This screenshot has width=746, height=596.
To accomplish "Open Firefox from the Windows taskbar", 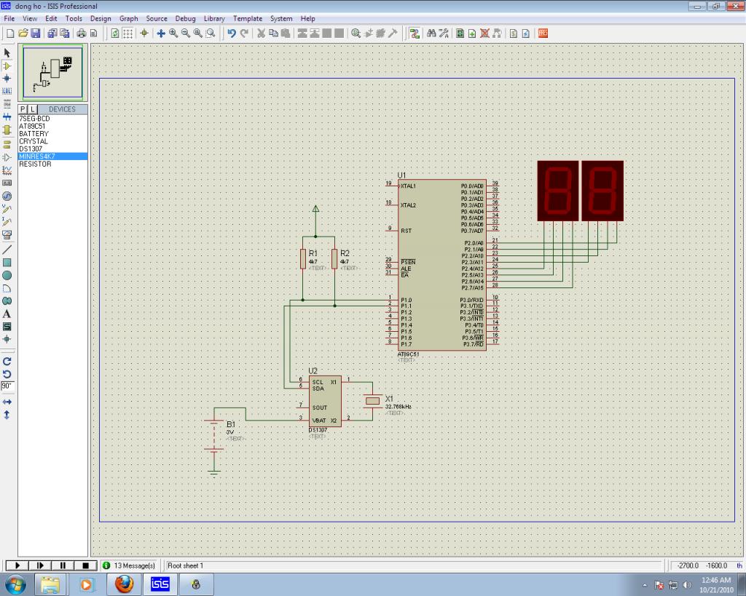I will 124,584.
